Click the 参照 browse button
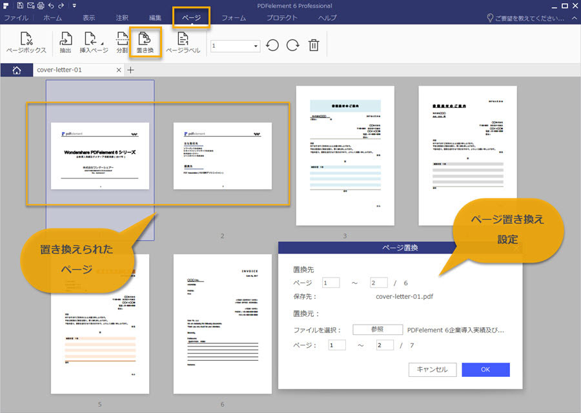Viewport: 581px width, 413px height. pyautogui.click(x=378, y=329)
